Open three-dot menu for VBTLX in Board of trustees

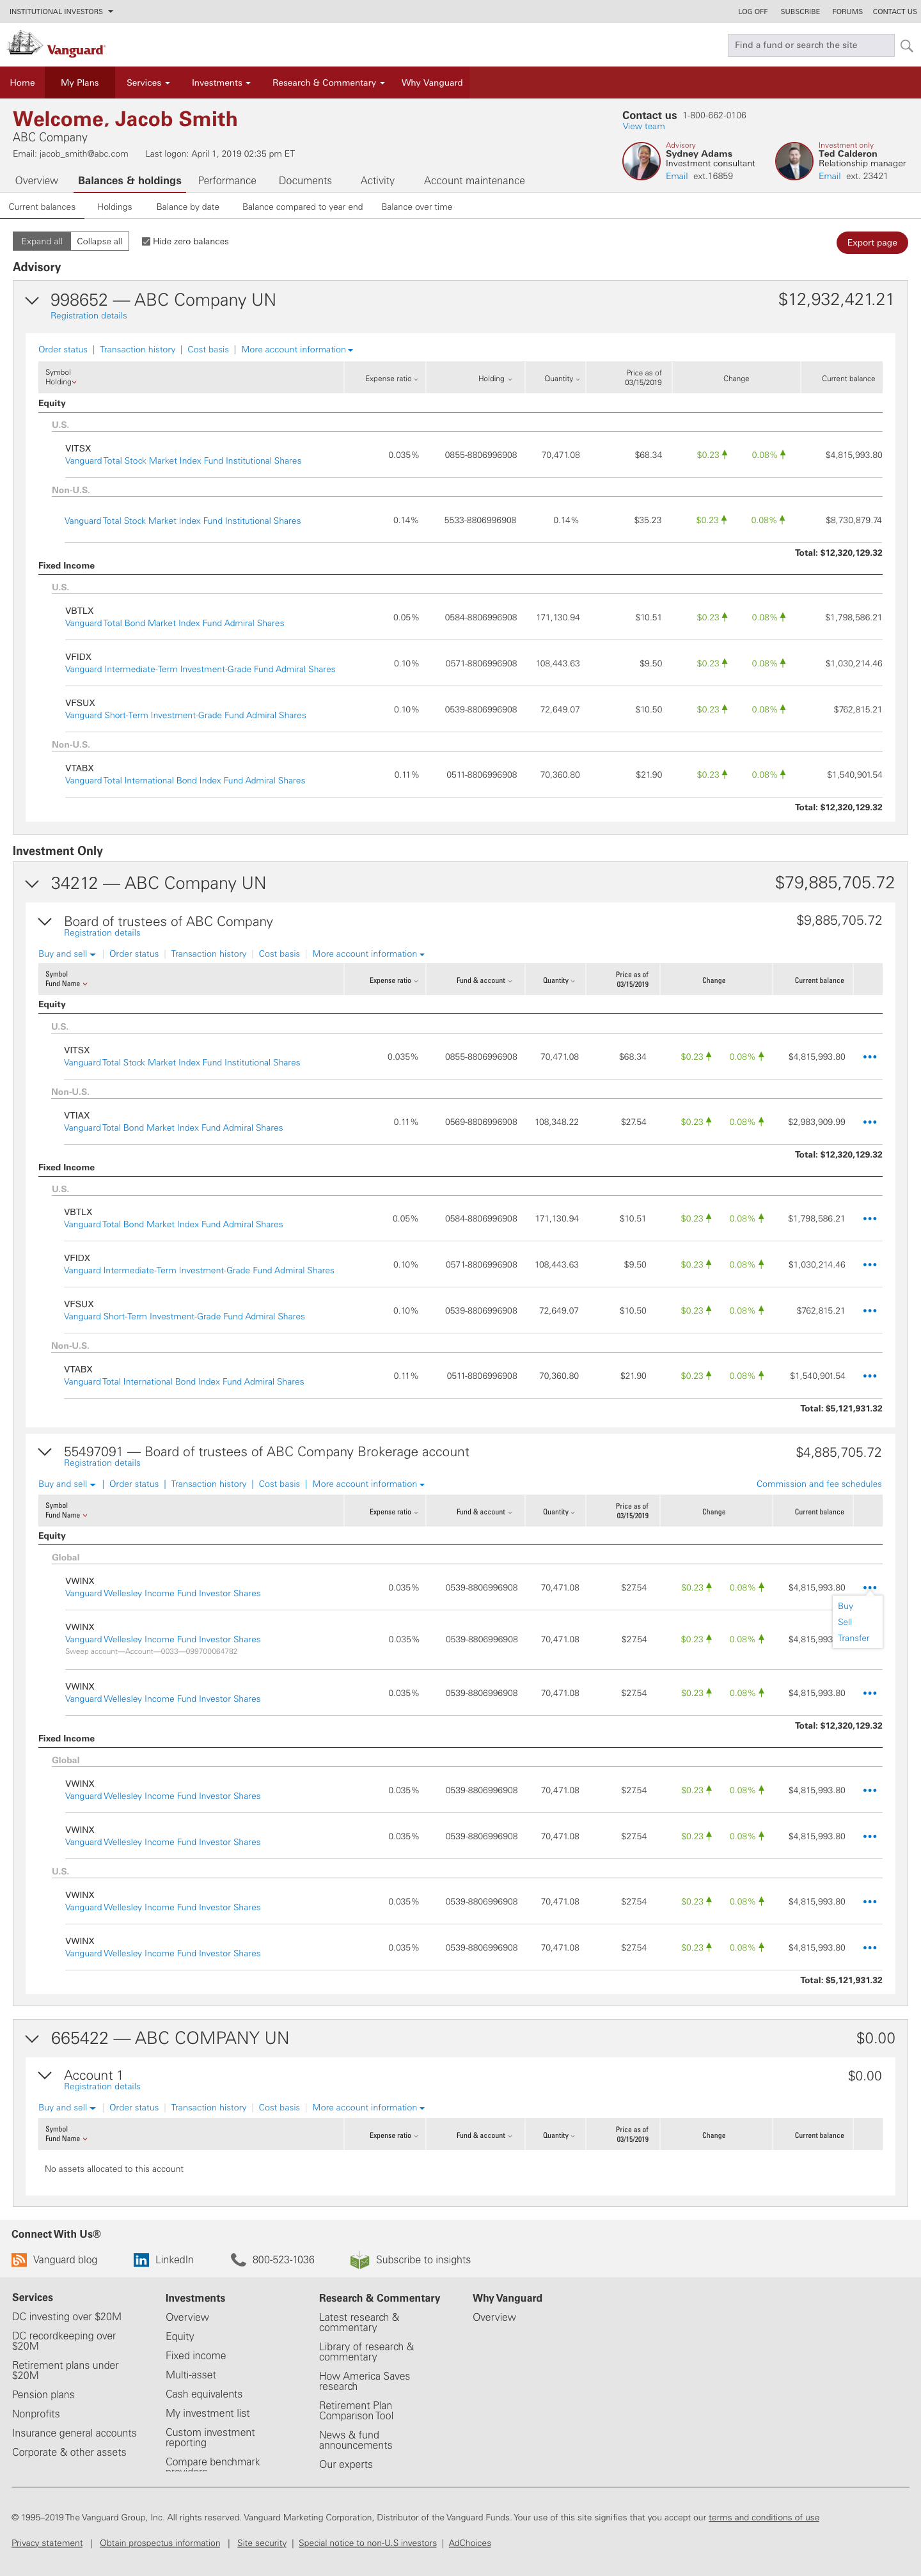click(870, 1219)
